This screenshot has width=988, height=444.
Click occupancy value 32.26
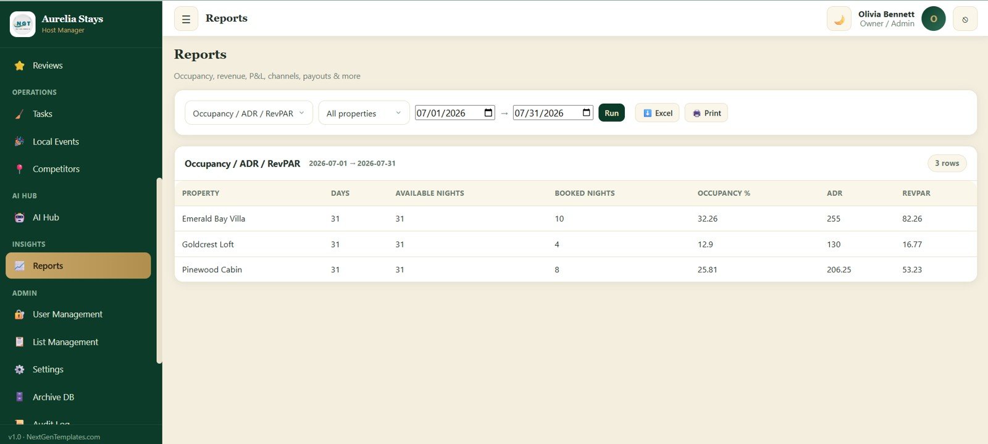click(708, 219)
